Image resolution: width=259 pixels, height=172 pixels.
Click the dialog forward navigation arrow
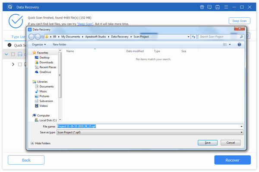coord(38,37)
